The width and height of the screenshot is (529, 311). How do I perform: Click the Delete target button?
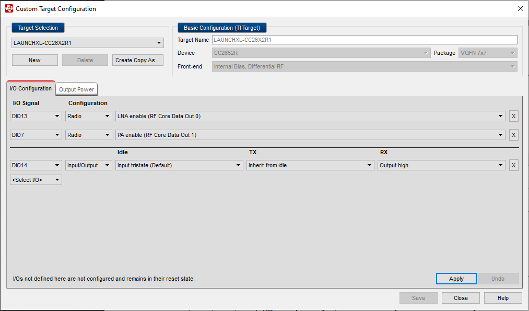[x=85, y=60]
